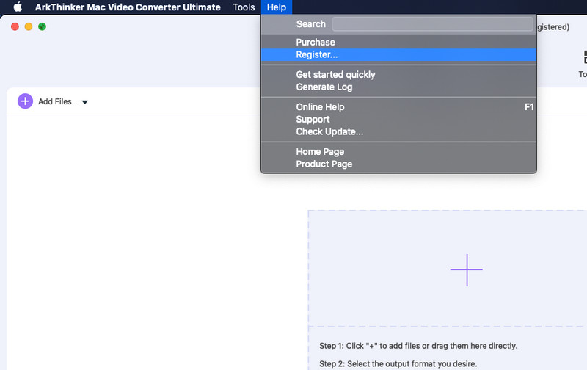Image resolution: width=587 pixels, height=370 pixels.
Task: Click the large plus in drop area
Action: pyautogui.click(x=467, y=269)
